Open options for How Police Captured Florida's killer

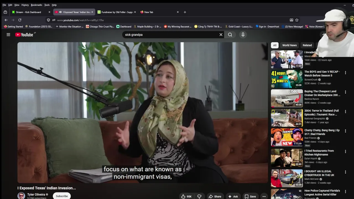click(345, 192)
